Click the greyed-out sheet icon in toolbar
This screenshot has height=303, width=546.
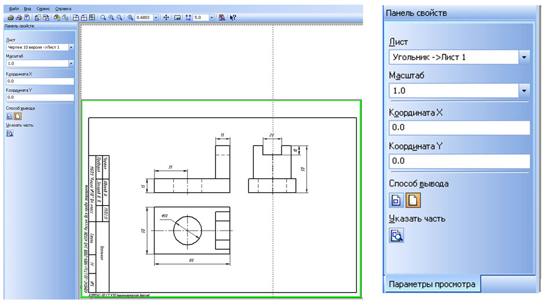coord(65,17)
